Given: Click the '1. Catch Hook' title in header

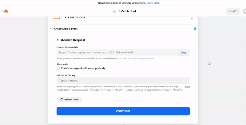Looking at the screenshot, I should coord(127,11).
